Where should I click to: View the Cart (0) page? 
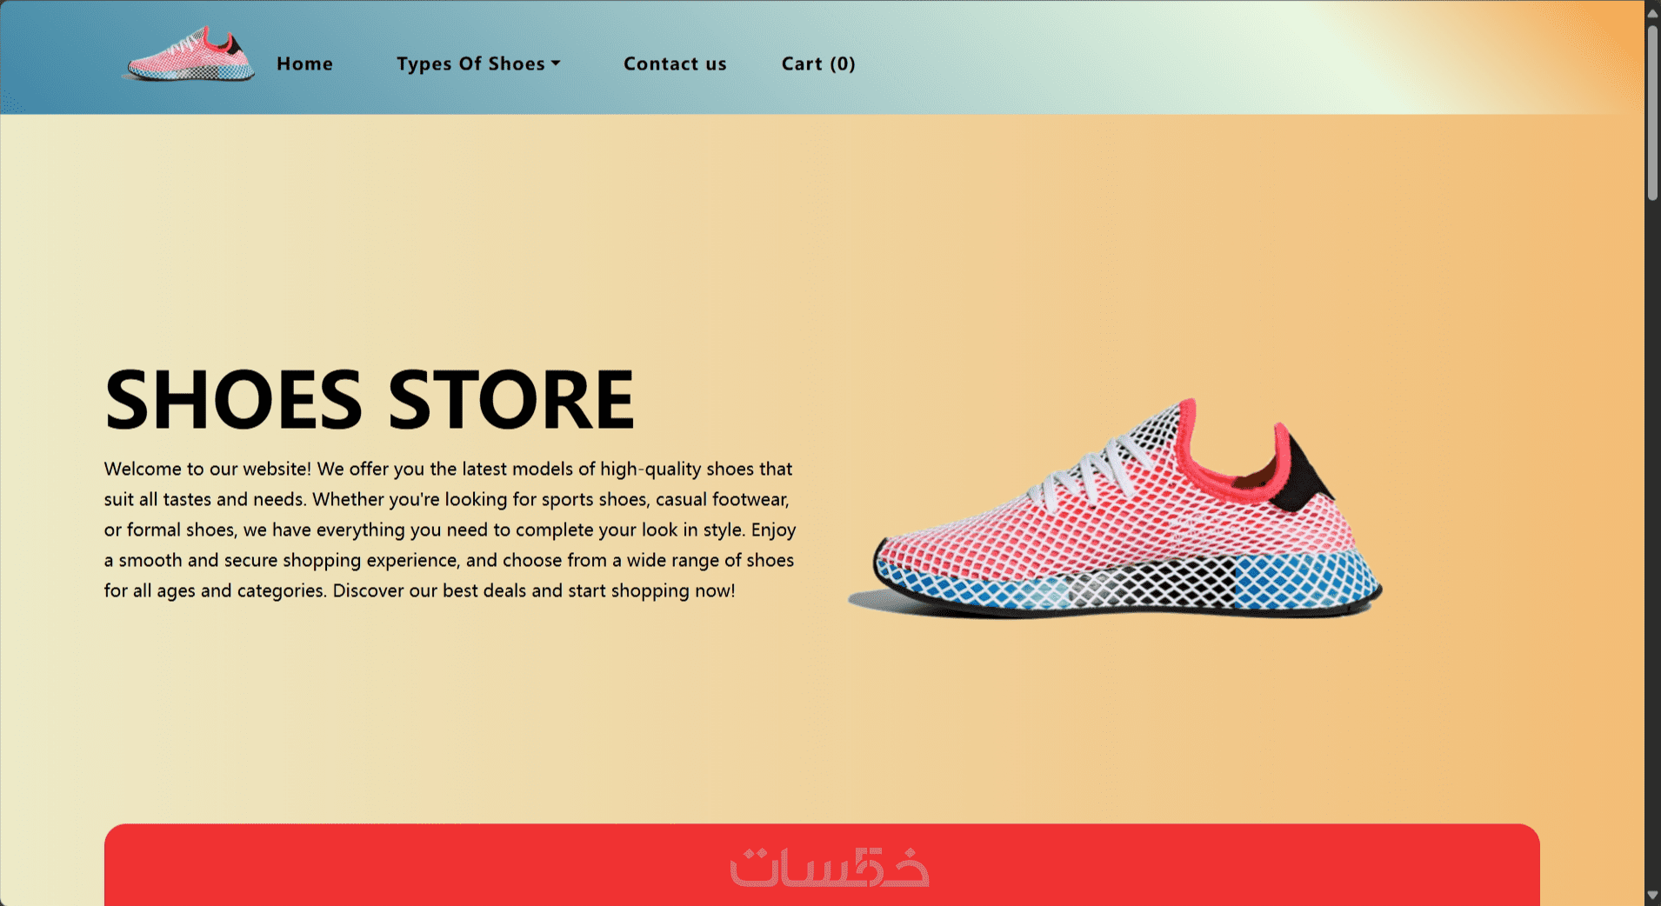pos(818,63)
